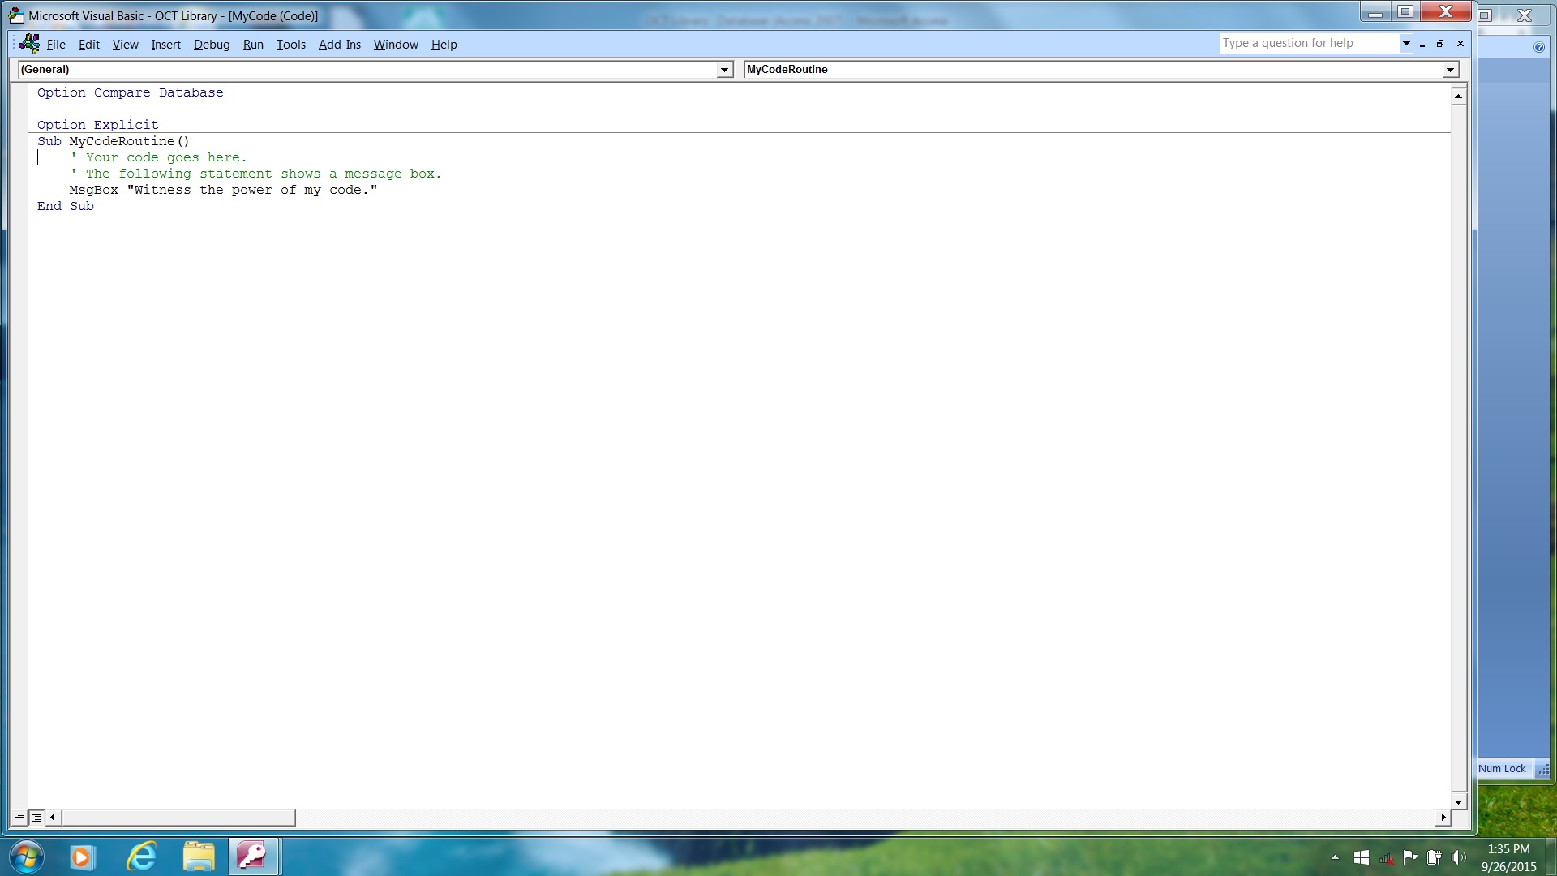
Task: Click the horizontal scrollbar thumb
Action: (178, 818)
